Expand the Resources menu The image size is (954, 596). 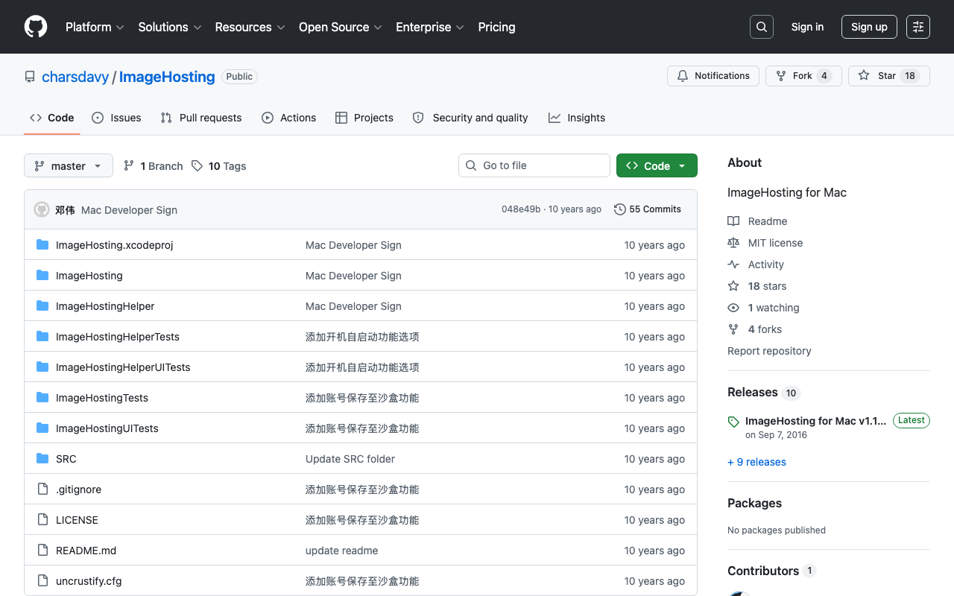click(250, 27)
